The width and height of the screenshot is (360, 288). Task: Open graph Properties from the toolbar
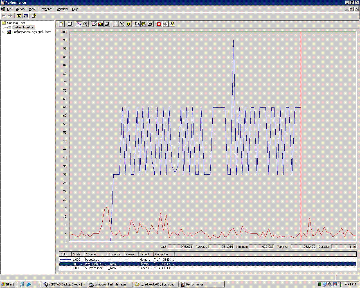(x=150, y=24)
